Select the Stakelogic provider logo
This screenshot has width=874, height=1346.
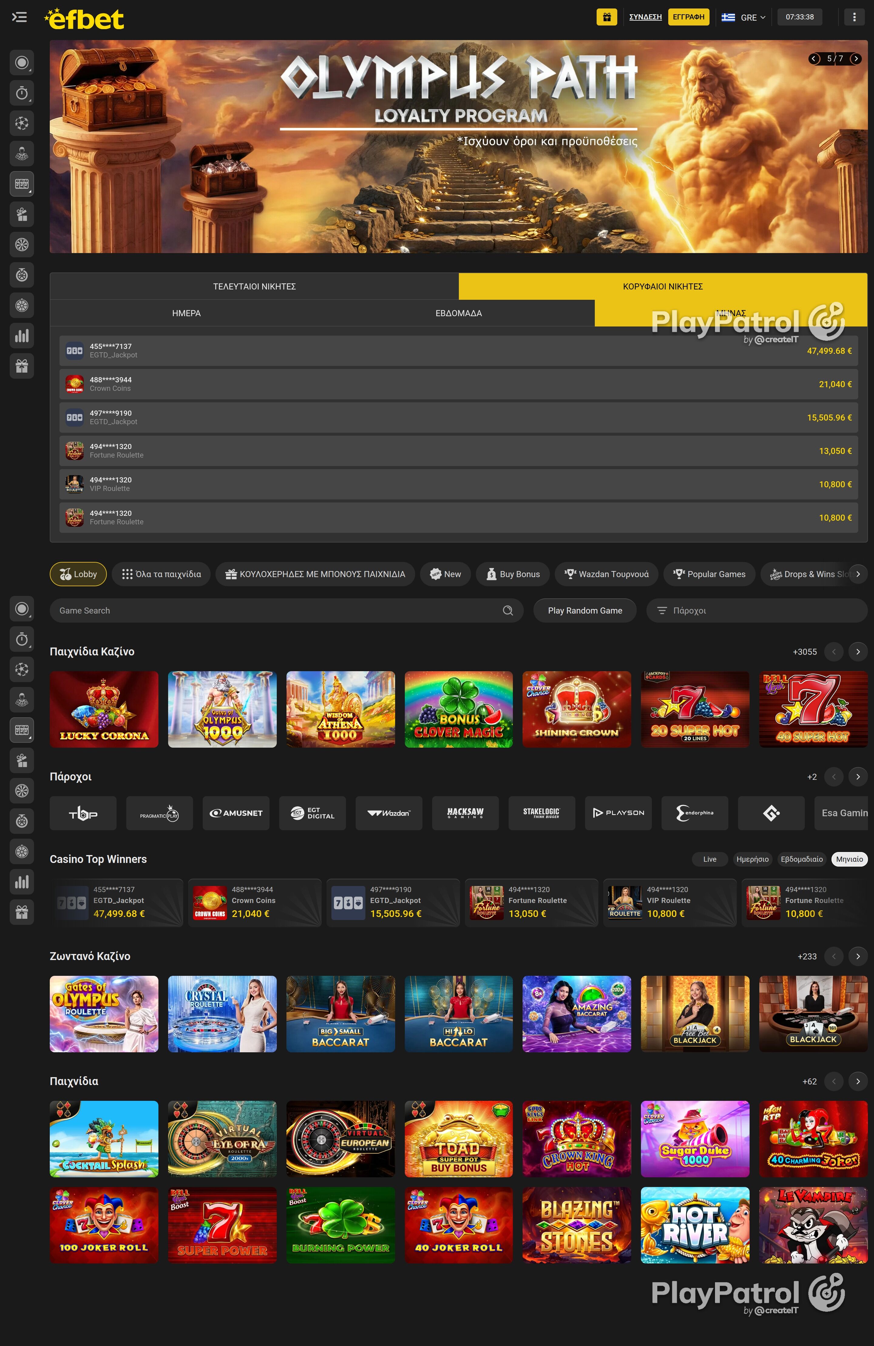click(x=541, y=813)
